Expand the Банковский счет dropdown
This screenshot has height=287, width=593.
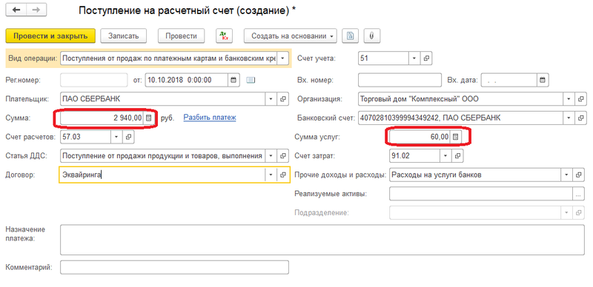pyautogui.click(x=569, y=118)
